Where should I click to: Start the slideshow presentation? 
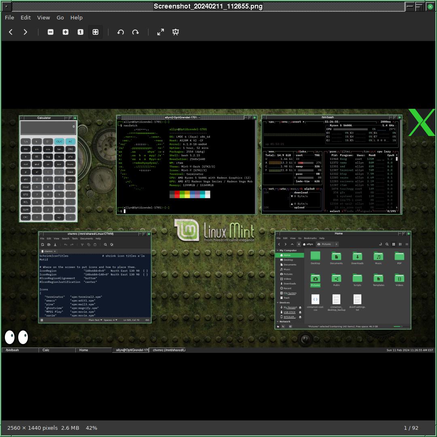(176, 32)
